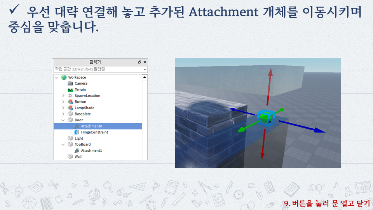The image size is (373, 210).
Task: Select the Baseplate row
Action: (98, 114)
